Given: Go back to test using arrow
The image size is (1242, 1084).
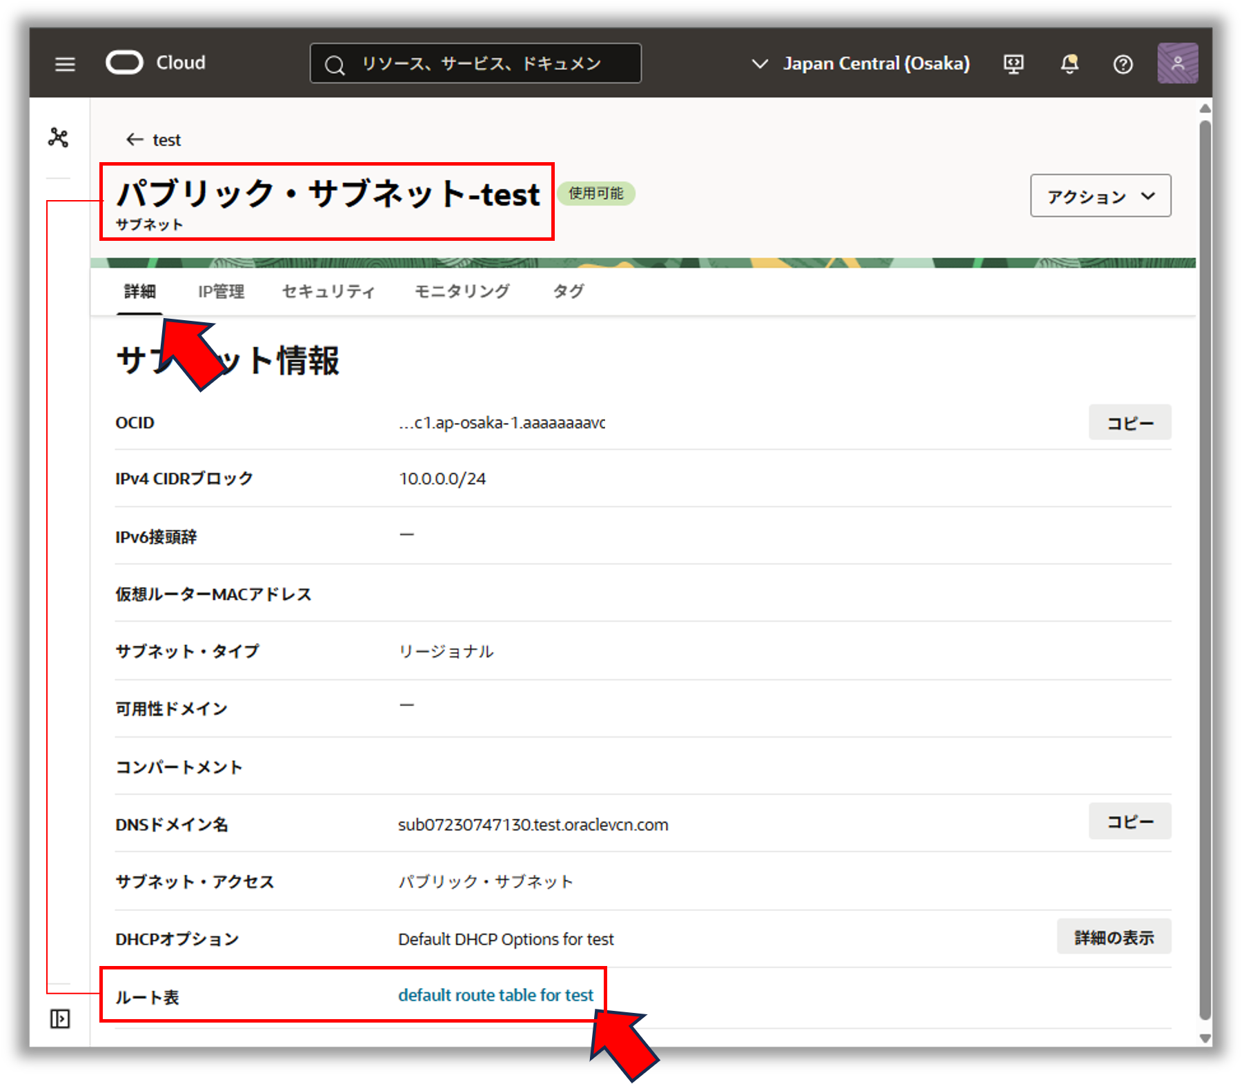Looking at the screenshot, I should click(135, 140).
